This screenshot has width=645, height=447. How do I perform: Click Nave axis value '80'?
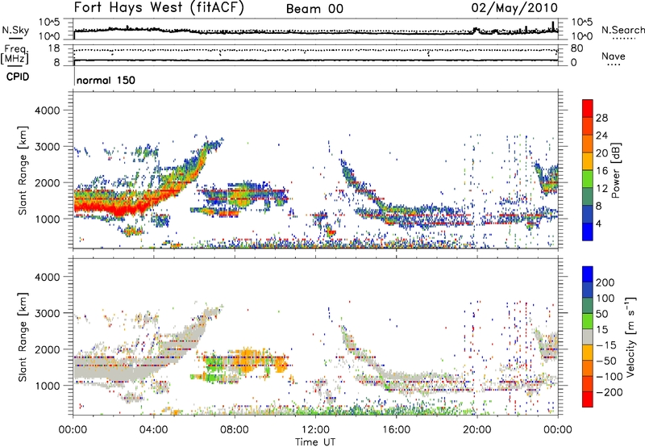[x=577, y=48]
